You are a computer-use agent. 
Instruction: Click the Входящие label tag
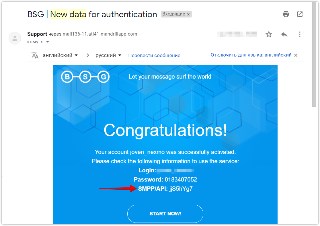pyautogui.click(x=174, y=14)
